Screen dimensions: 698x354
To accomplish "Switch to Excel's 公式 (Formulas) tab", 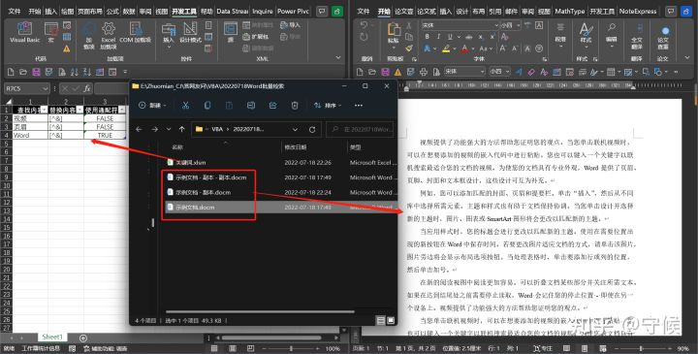I will pyautogui.click(x=112, y=11).
